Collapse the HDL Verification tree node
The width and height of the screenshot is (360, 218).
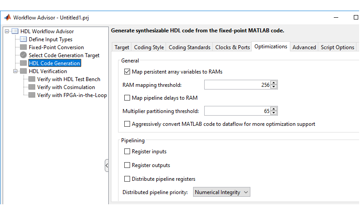(x=16, y=71)
